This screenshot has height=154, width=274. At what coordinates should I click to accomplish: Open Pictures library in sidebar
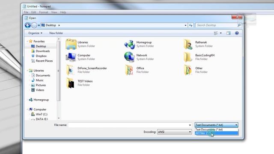[x=39, y=85]
